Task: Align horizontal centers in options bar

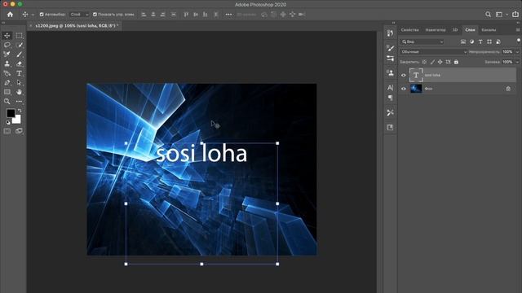Action: coord(153,15)
